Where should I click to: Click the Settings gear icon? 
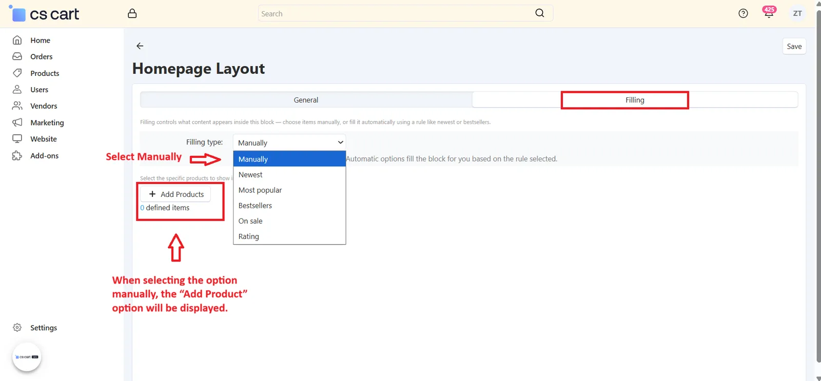[17, 327]
